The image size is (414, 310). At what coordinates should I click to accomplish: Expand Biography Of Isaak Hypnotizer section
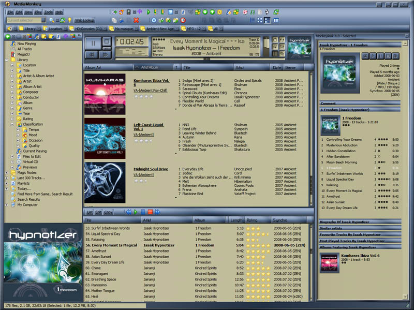click(360, 222)
